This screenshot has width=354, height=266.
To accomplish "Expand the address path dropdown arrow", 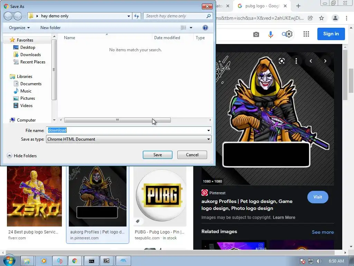I will click(129, 16).
